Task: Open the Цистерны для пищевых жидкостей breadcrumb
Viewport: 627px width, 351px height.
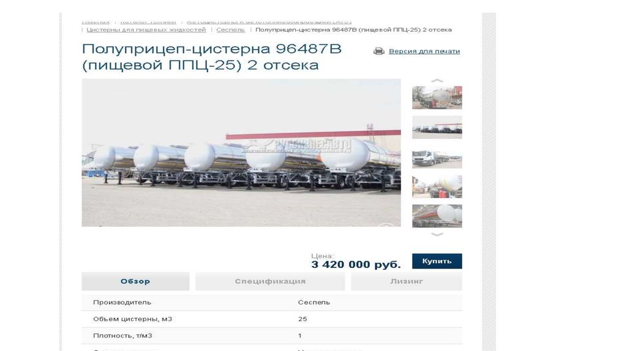Action: click(x=146, y=30)
